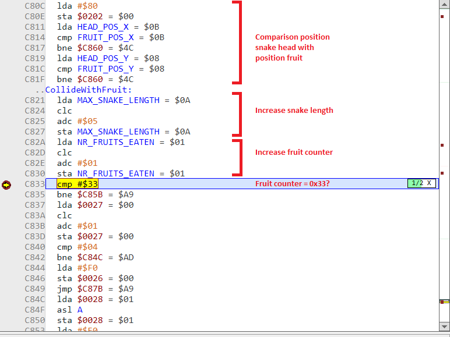The width and height of the screenshot is (450, 337).
Task: Click 'sta NR_FRUITS_EATEN' at C830
Action: click(x=121, y=173)
